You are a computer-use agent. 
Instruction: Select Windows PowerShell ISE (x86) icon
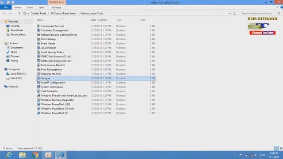[38, 109]
